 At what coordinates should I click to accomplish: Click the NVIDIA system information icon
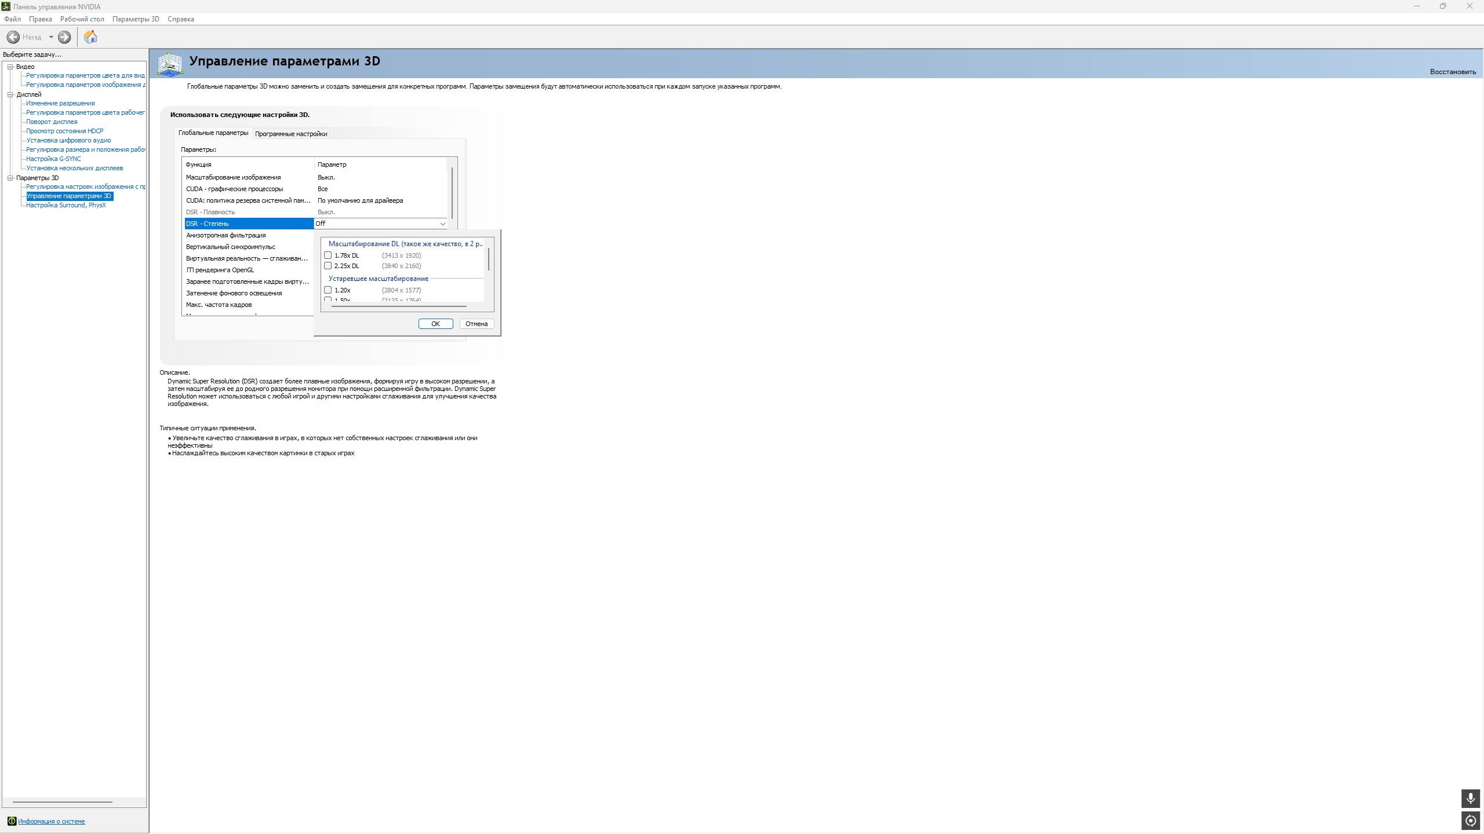[12, 821]
